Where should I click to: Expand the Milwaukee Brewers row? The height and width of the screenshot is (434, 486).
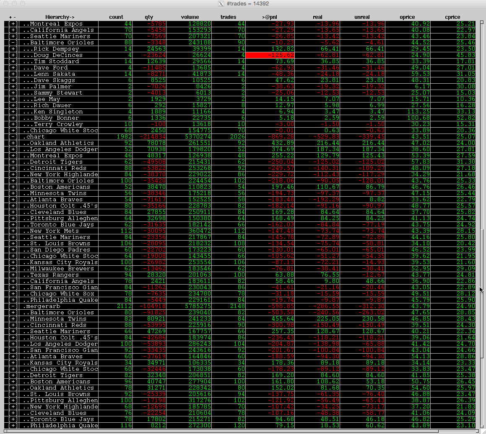13,269
